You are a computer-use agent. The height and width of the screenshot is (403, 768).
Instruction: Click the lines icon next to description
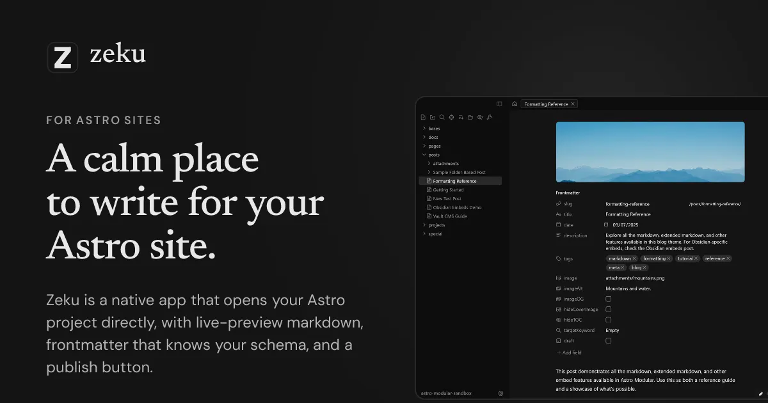pos(559,235)
